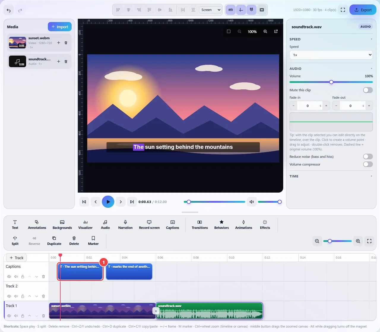
Task: Turn on Volume compressor
Action: click(x=368, y=164)
